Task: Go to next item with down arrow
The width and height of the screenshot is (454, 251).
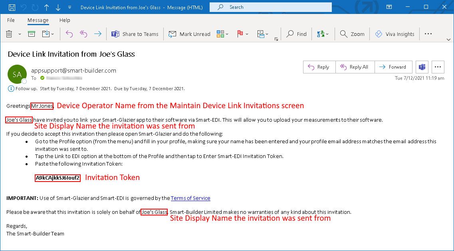Action: tap(58, 7)
